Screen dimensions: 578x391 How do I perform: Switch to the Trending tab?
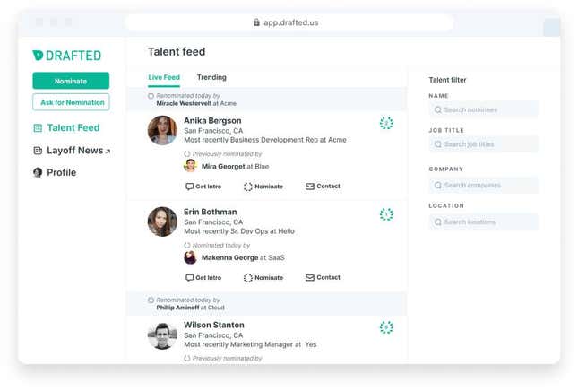click(211, 77)
